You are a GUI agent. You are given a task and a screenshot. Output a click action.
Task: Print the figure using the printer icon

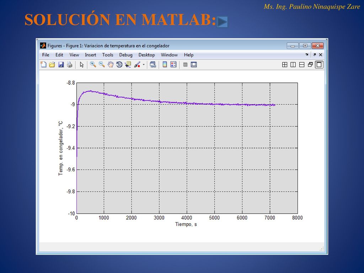[69, 65]
